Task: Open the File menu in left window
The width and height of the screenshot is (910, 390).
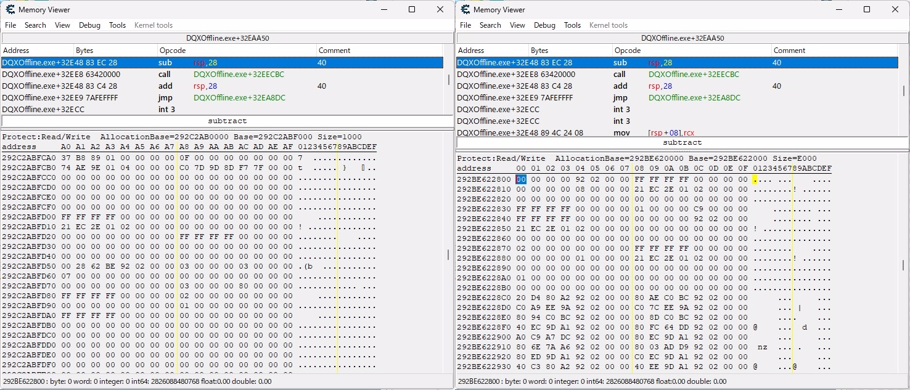Action: pos(10,25)
